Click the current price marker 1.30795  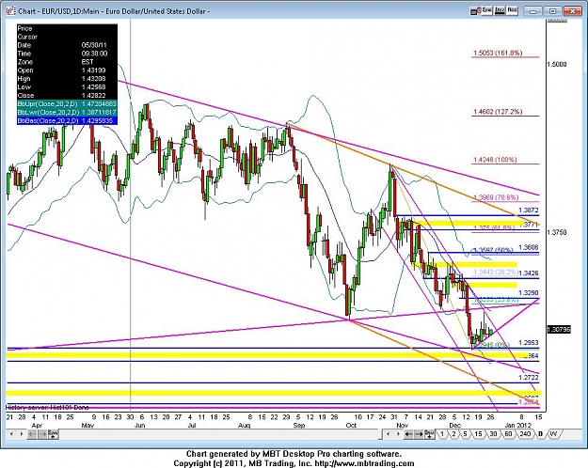(559, 329)
